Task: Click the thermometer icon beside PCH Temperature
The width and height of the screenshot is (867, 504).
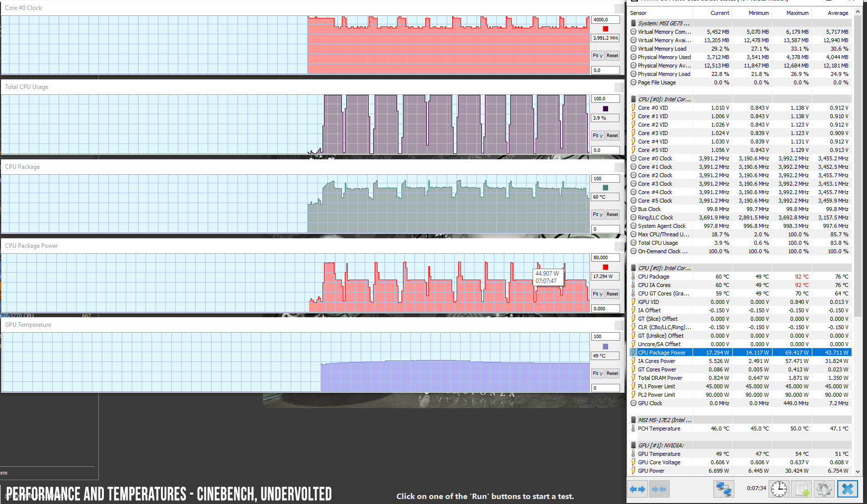Action: pyautogui.click(x=633, y=429)
